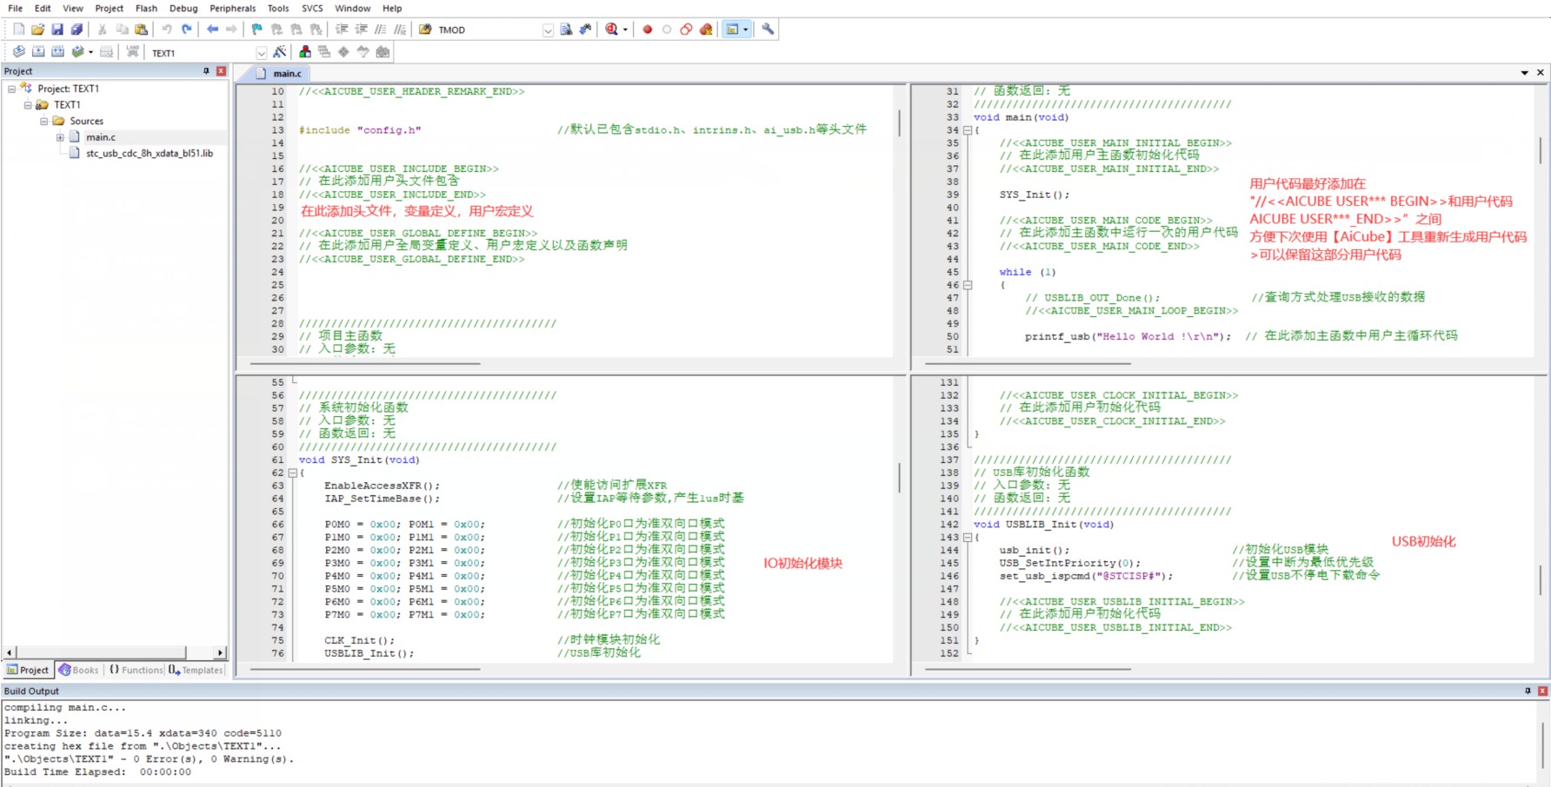1551x787 pixels.
Task: Click the Undo arrow icon
Action: 167,30
